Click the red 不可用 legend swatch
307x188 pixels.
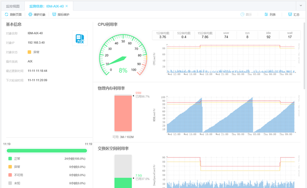10,175
